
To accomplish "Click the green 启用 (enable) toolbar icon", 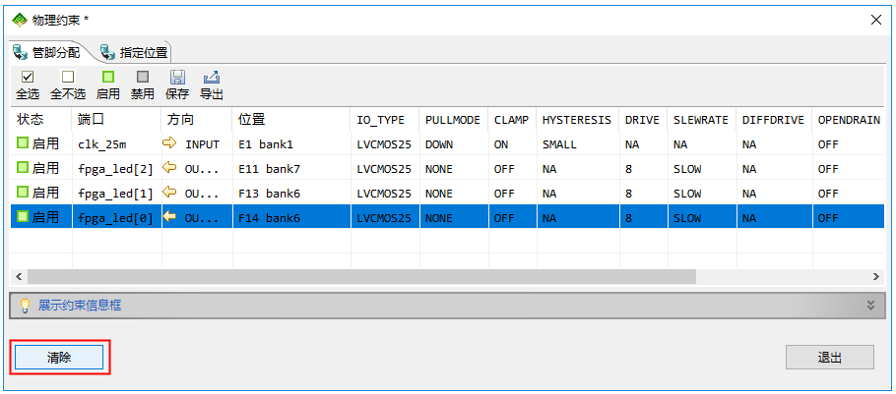I will pyautogui.click(x=108, y=77).
